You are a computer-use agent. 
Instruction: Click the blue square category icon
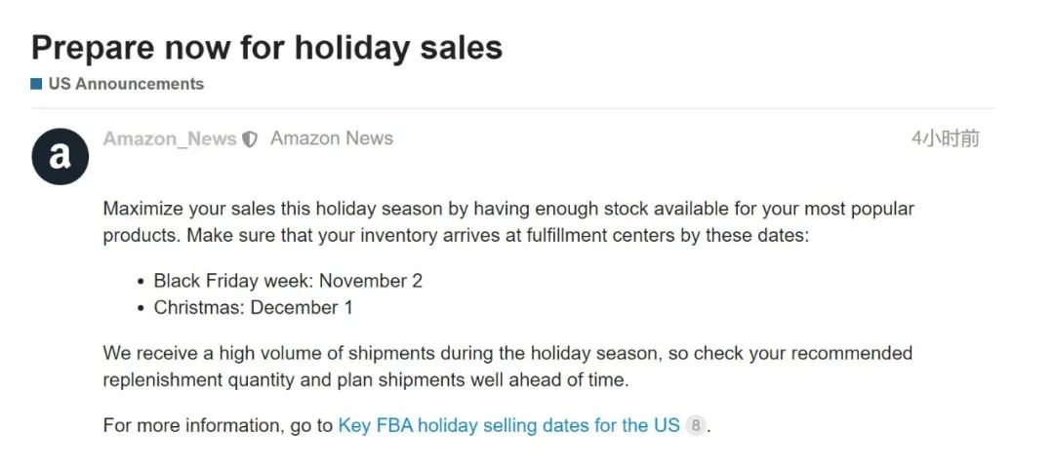click(36, 84)
